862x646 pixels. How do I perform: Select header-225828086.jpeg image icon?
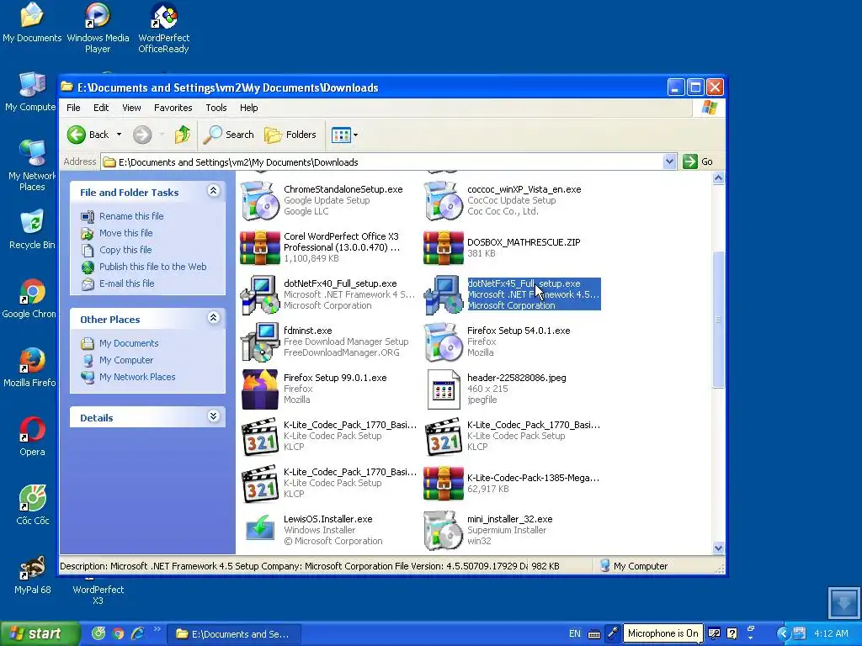point(443,389)
